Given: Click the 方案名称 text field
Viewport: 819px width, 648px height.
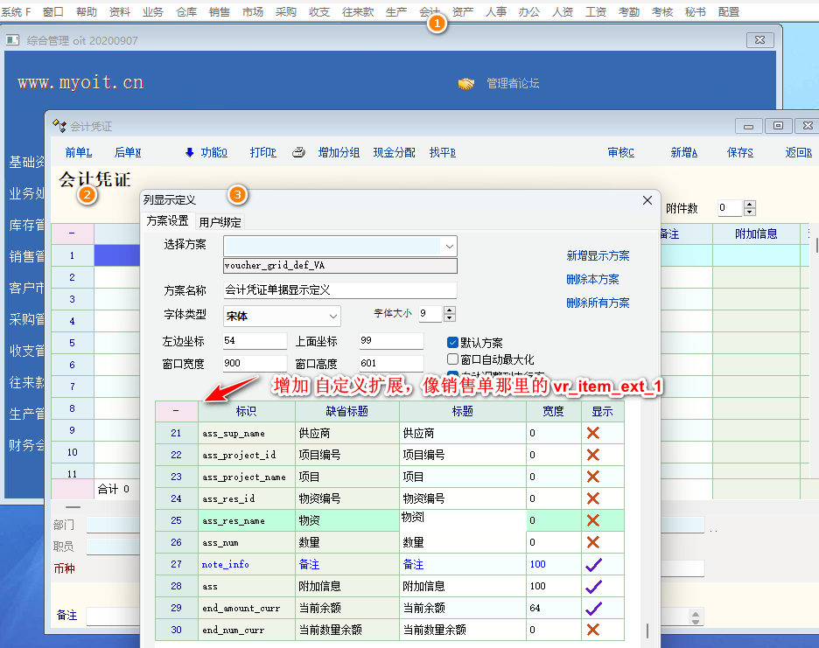Looking at the screenshot, I should tap(339, 290).
